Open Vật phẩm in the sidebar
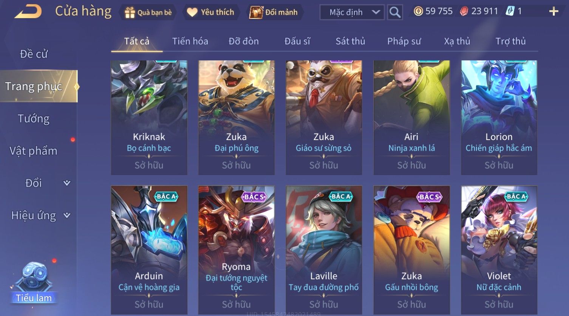569x316 pixels. click(x=34, y=151)
